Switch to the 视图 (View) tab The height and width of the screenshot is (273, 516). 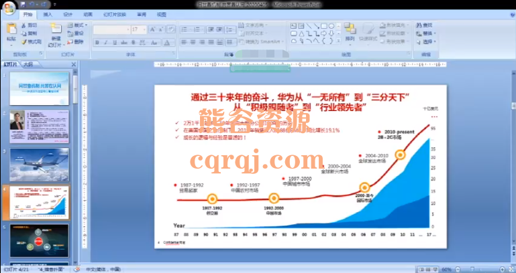click(162, 15)
